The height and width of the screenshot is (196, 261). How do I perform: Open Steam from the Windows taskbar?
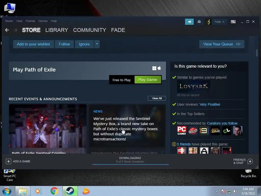tap(70, 191)
